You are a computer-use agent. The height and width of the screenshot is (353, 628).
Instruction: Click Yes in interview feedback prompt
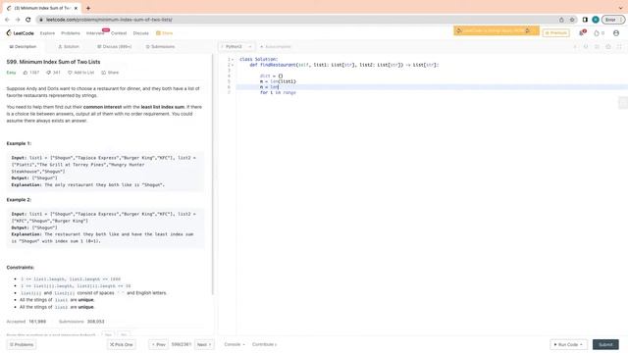pos(108,334)
